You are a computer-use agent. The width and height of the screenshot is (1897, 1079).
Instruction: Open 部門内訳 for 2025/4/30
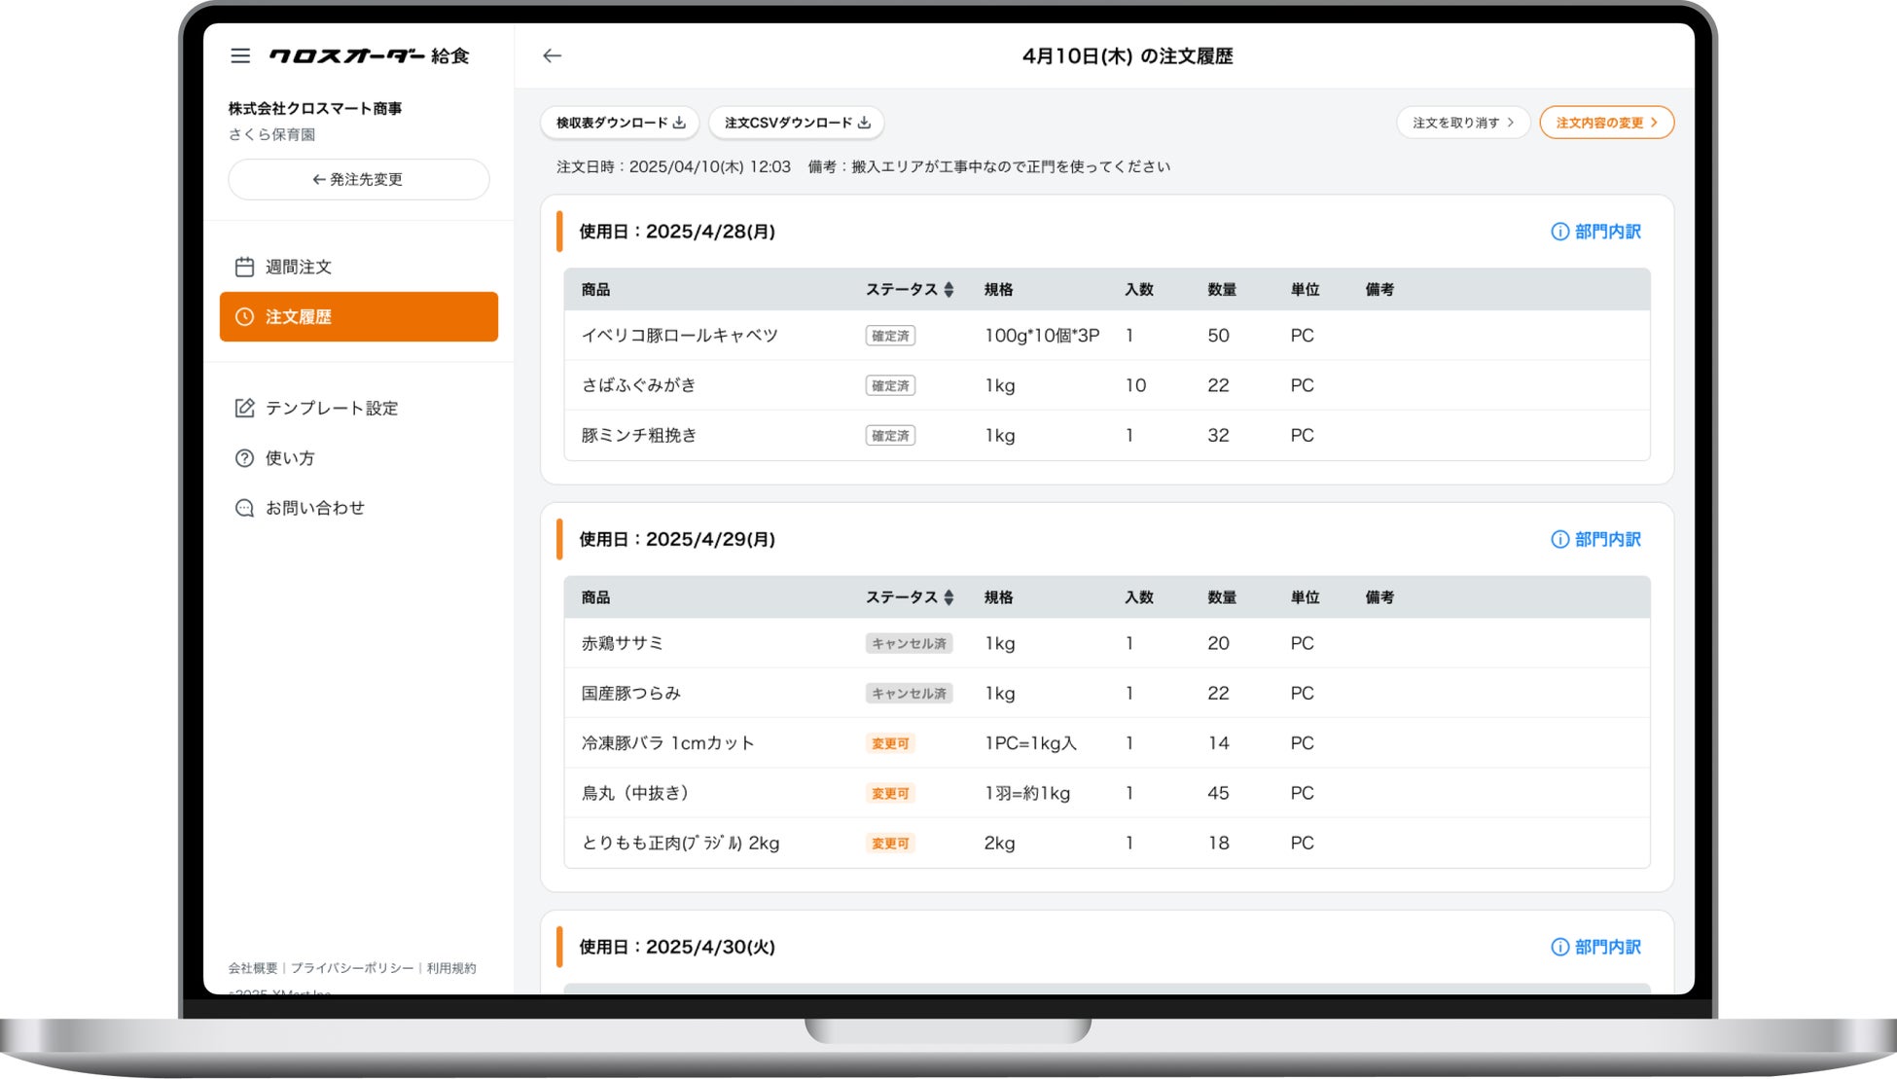1595,947
